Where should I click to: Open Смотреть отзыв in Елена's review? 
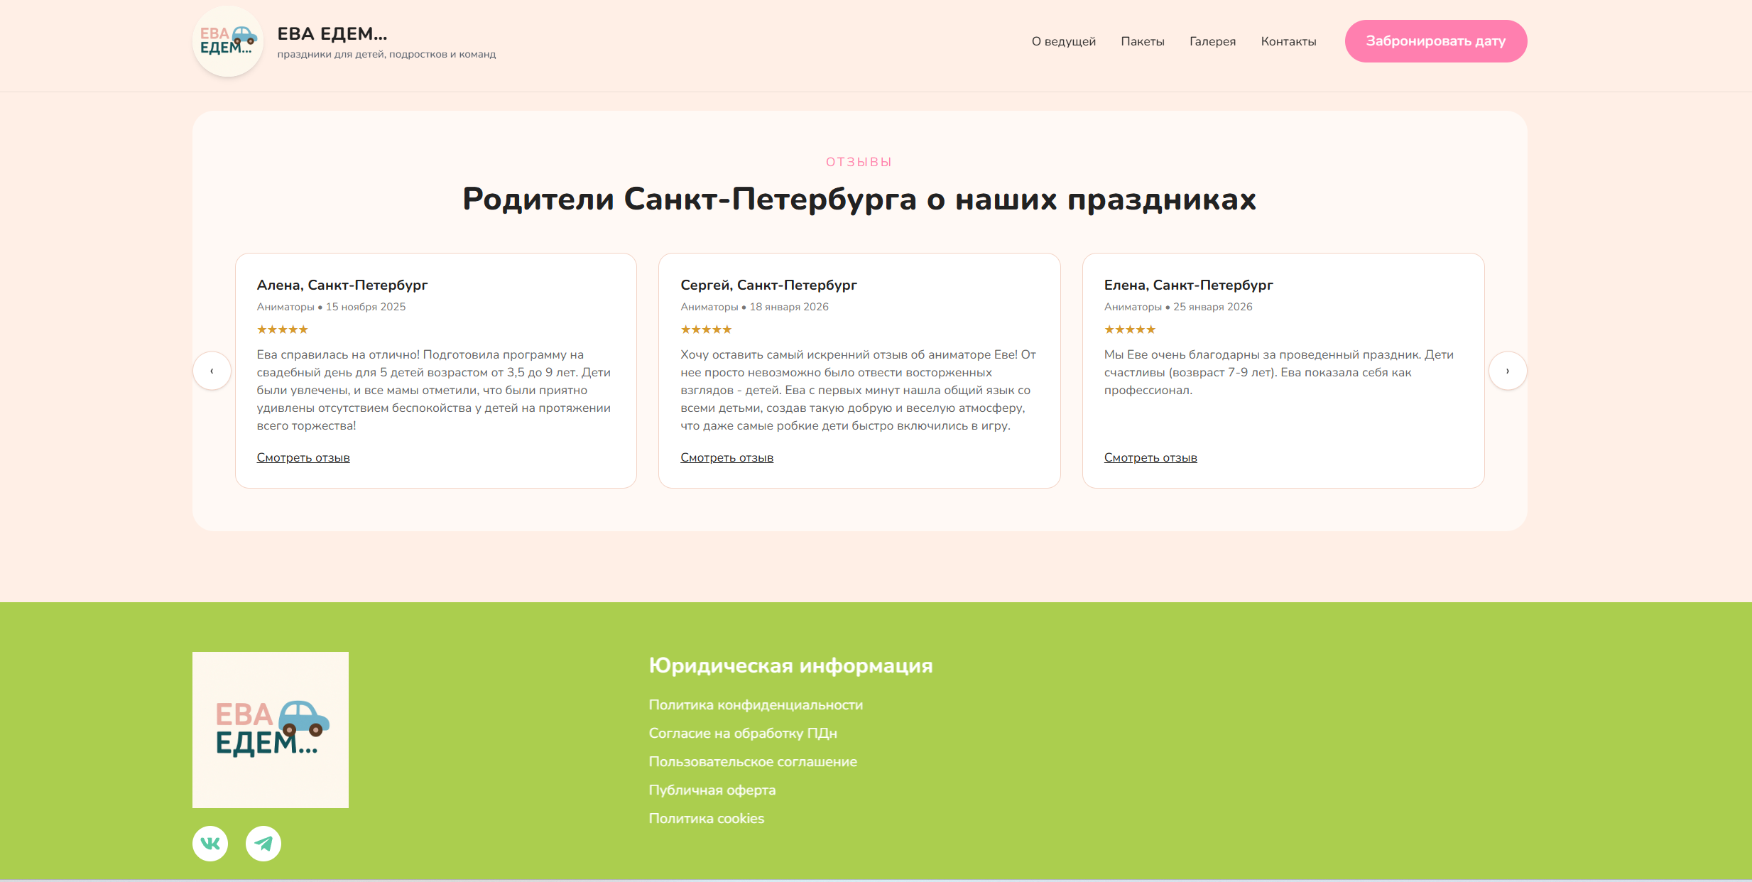pos(1150,457)
